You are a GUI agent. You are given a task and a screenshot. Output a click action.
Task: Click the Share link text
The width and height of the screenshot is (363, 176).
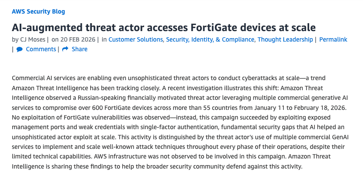[x=79, y=49]
